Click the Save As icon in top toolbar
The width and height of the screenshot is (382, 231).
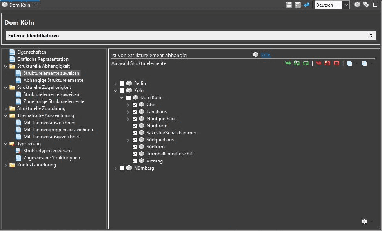click(297, 5)
